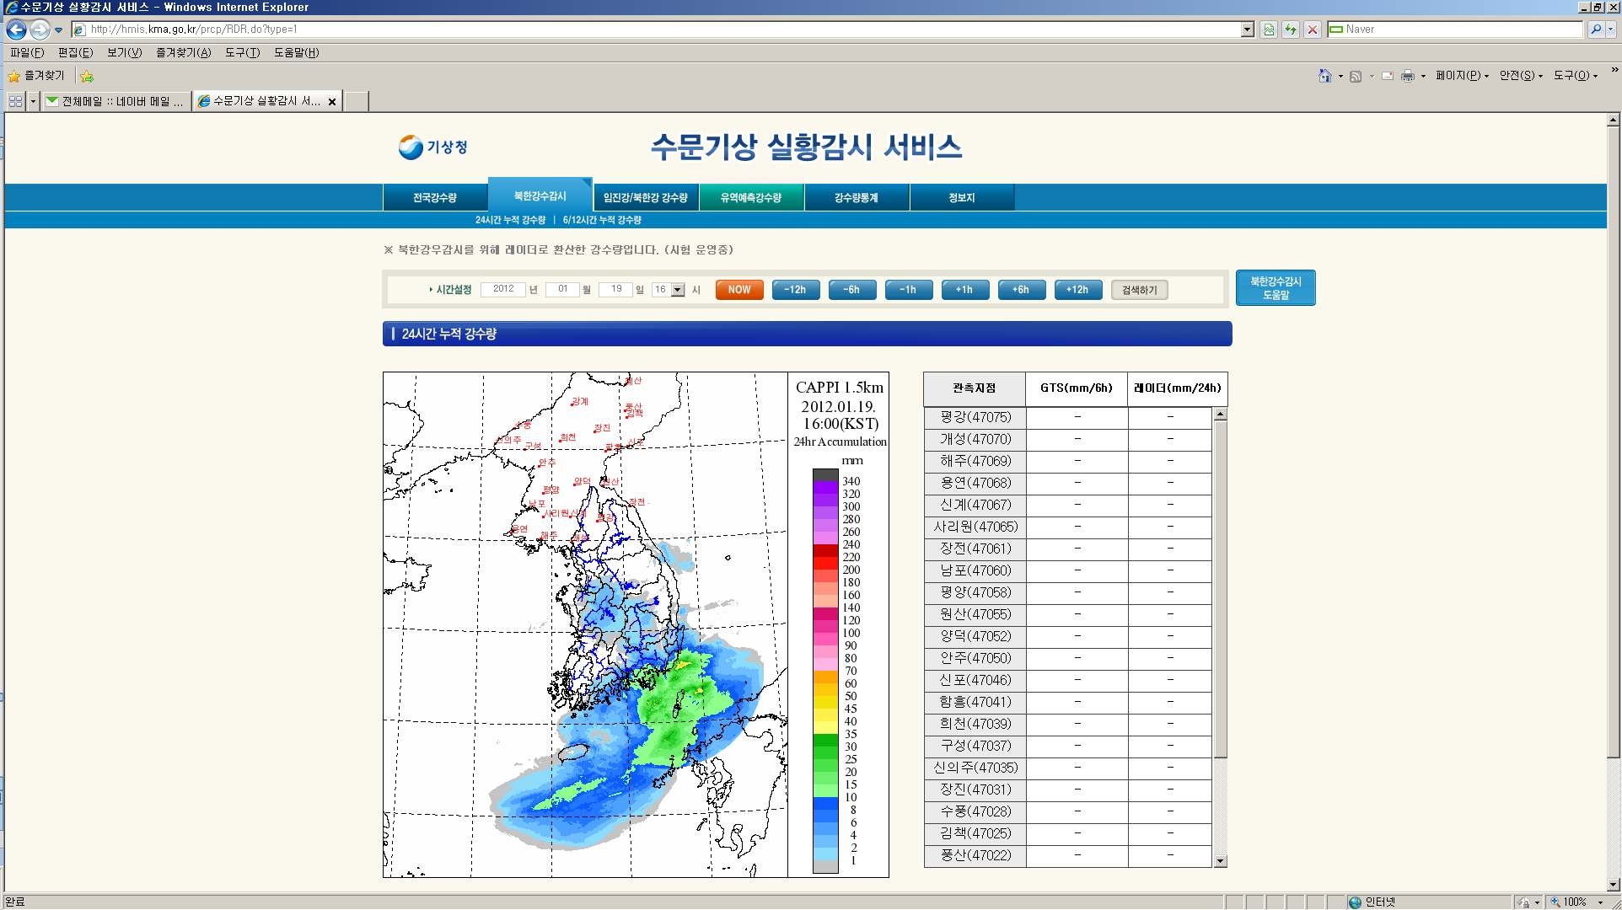Click the -1h time button
This screenshot has height=910, width=1622.
coord(908,290)
